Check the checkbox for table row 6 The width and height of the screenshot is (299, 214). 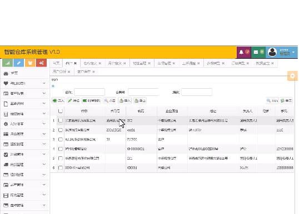[x=61, y=168]
